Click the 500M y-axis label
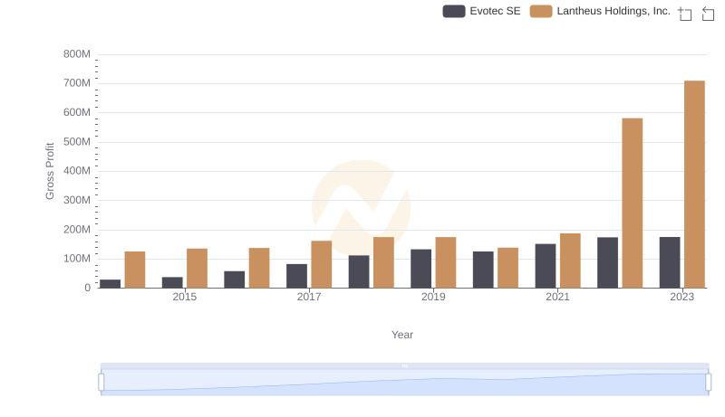This screenshot has width=725, height=417. pos(77,142)
